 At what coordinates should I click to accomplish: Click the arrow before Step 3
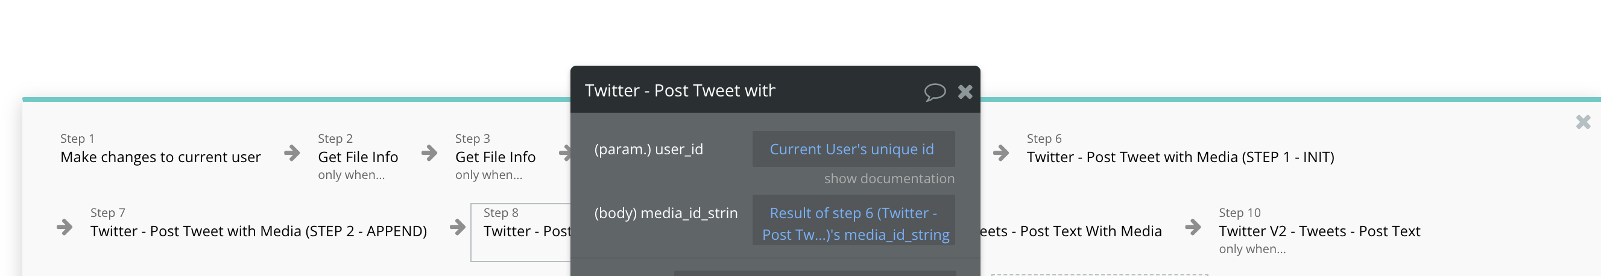tap(429, 152)
